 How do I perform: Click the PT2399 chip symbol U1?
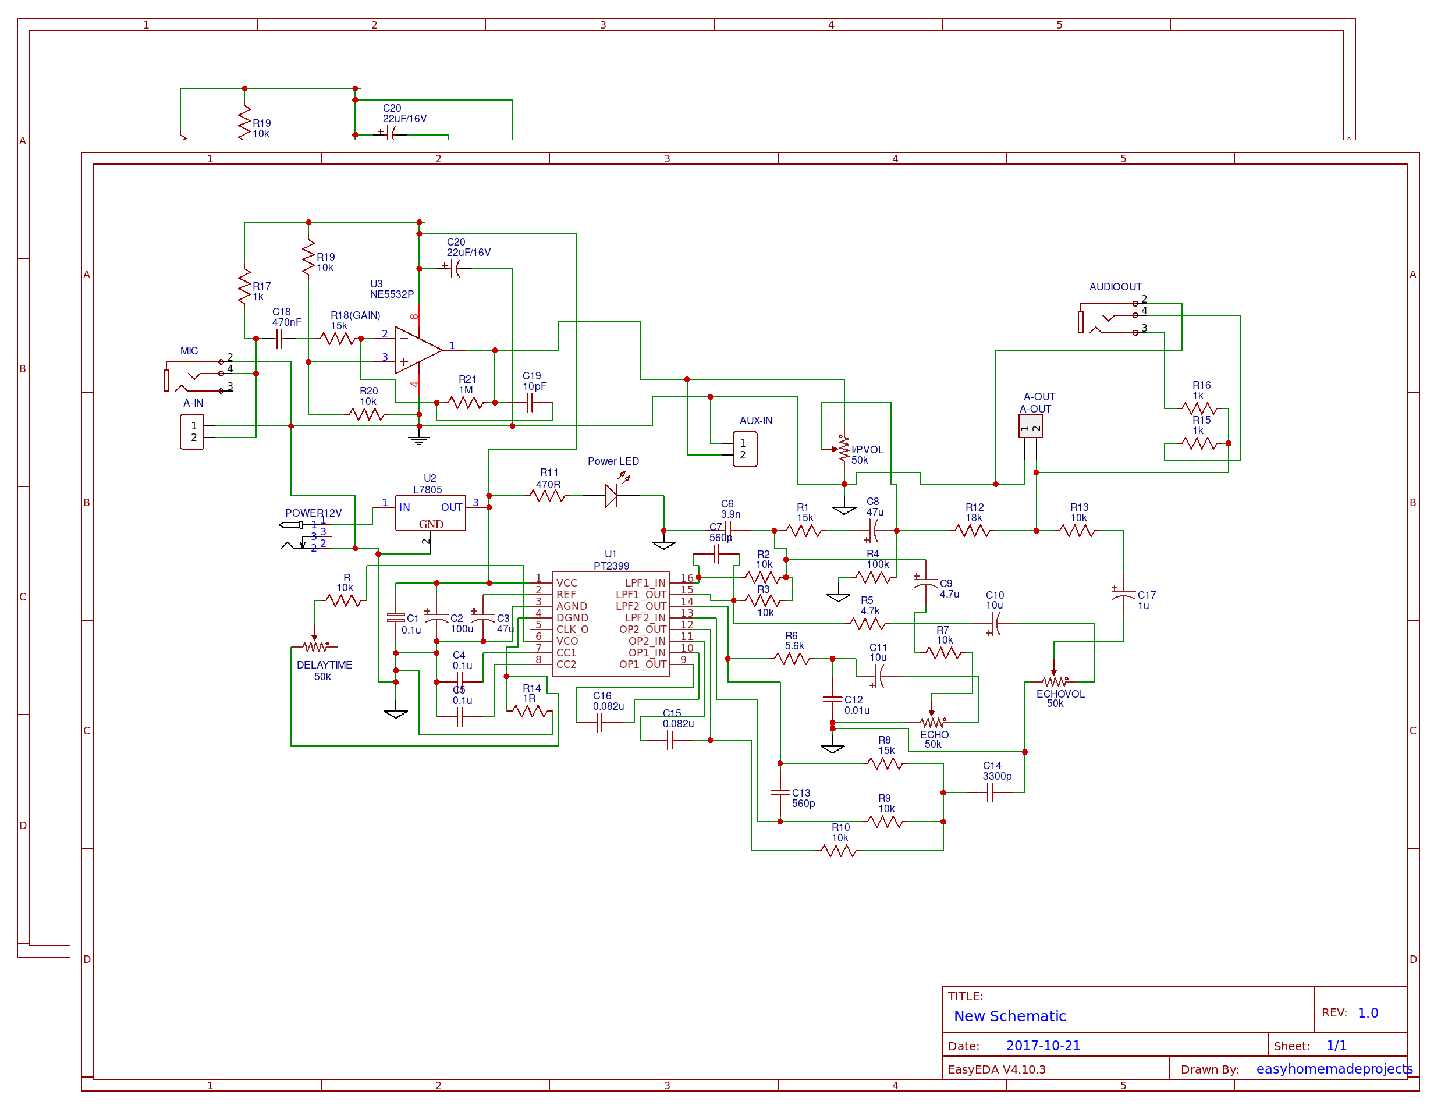[x=611, y=623]
